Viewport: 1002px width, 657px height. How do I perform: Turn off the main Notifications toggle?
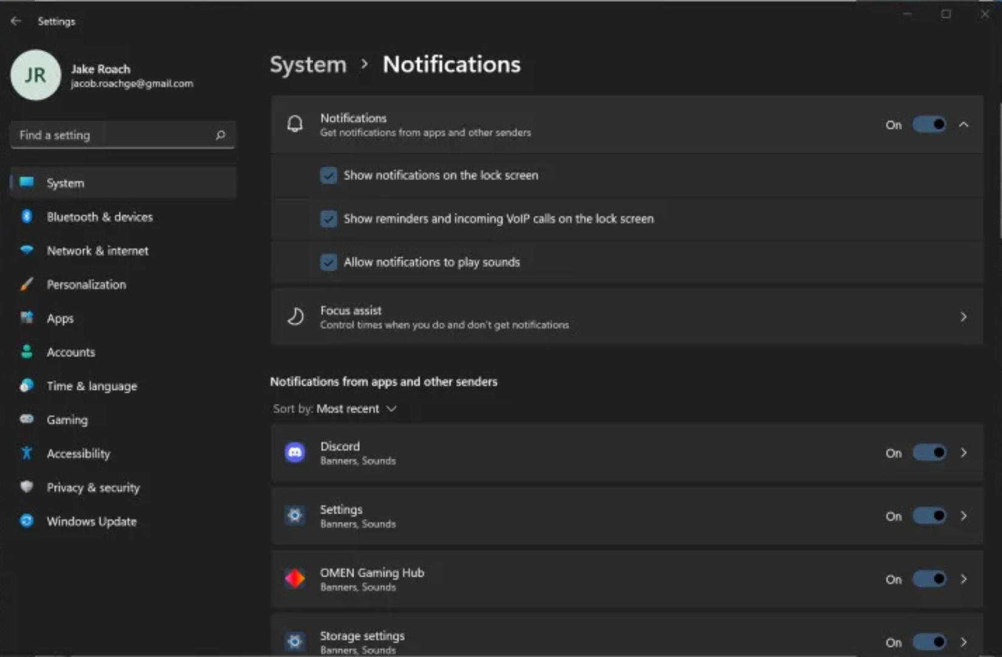click(x=929, y=125)
